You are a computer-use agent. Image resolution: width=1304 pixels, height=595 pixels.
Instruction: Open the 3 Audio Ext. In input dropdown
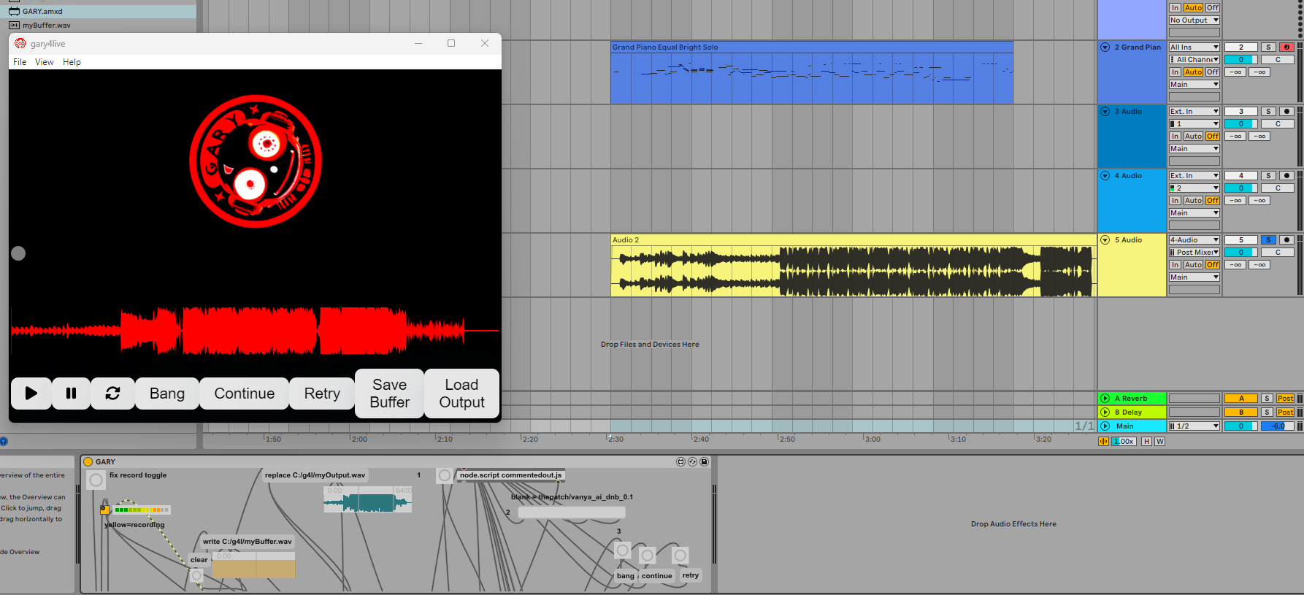pos(1194,112)
